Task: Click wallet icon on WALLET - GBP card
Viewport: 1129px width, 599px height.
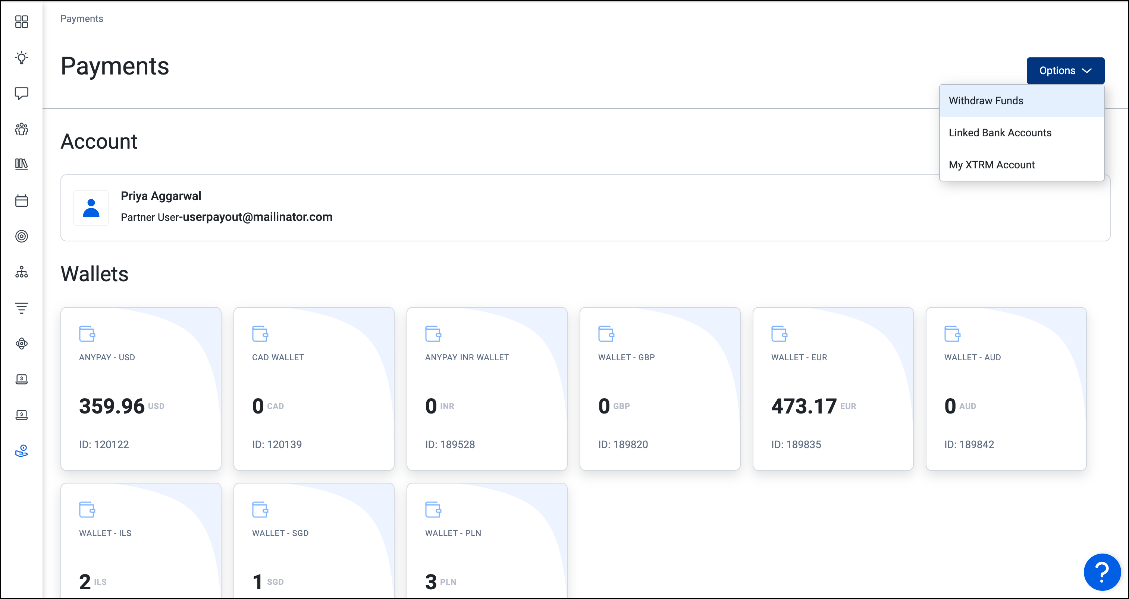Action: click(606, 334)
